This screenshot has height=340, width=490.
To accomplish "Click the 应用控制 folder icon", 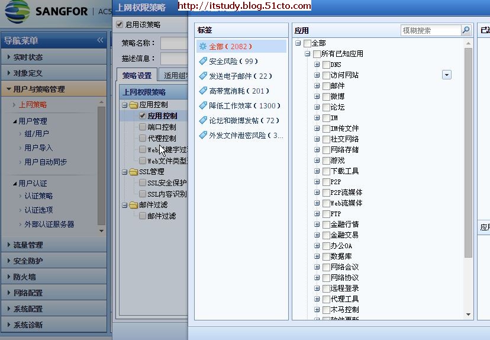I will click(133, 105).
